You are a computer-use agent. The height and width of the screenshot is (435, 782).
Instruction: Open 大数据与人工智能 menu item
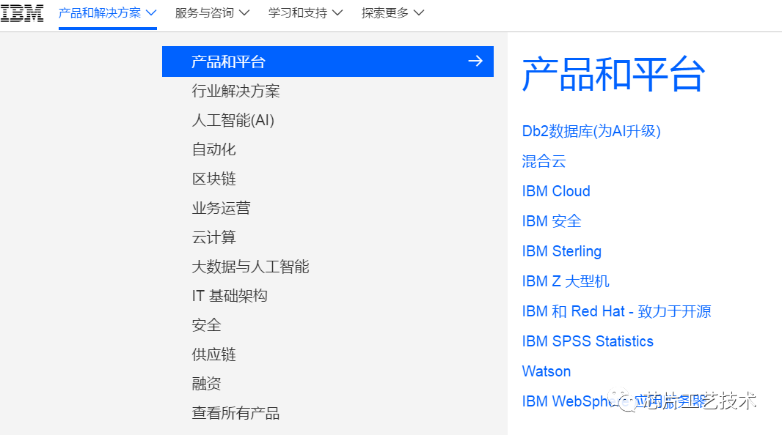pyautogui.click(x=250, y=267)
